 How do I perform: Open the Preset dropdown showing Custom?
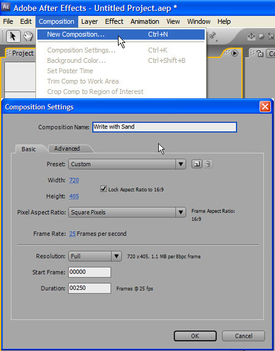[x=127, y=164]
